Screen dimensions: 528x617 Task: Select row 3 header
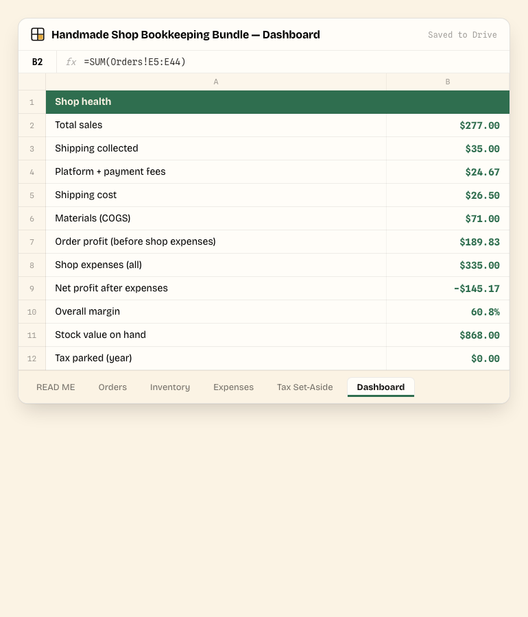pyautogui.click(x=32, y=149)
